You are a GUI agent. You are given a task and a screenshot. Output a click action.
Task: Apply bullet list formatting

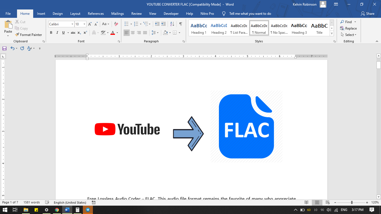click(126, 24)
